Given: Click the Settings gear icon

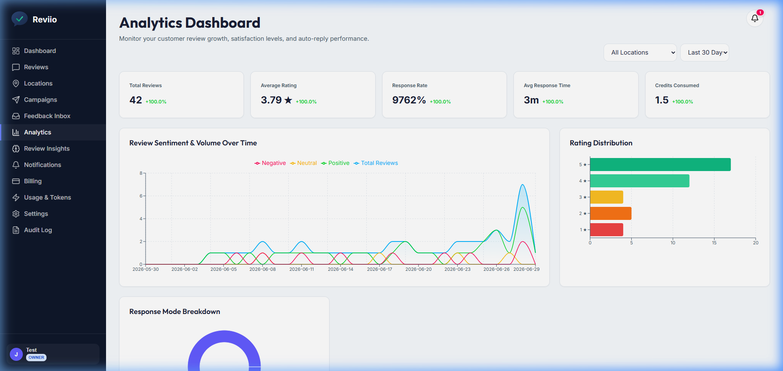Looking at the screenshot, I should click(16, 214).
